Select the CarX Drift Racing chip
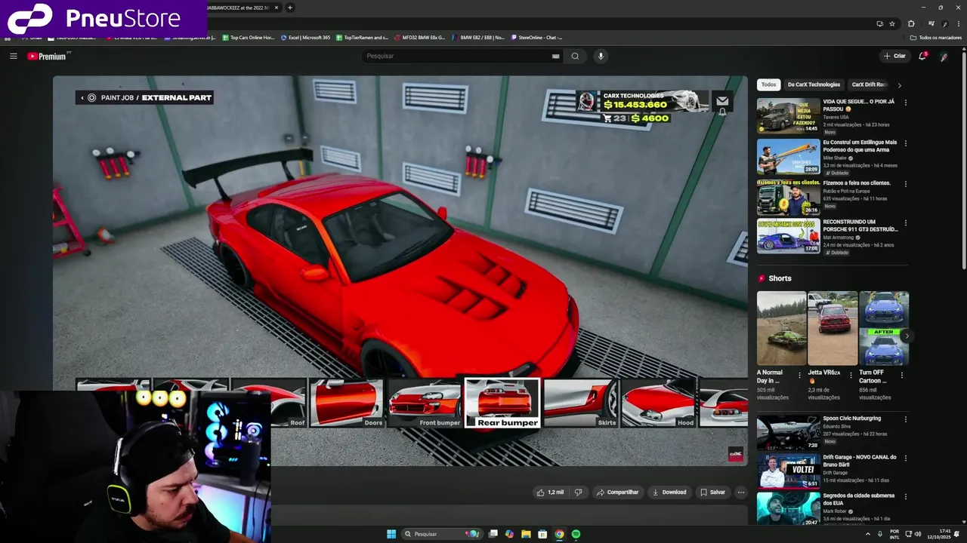Image resolution: width=967 pixels, height=543 pixels. point(869,84)
